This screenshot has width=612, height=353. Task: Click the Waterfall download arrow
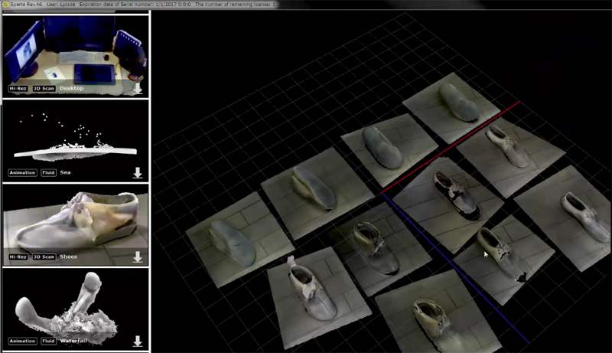click(138, 342)
